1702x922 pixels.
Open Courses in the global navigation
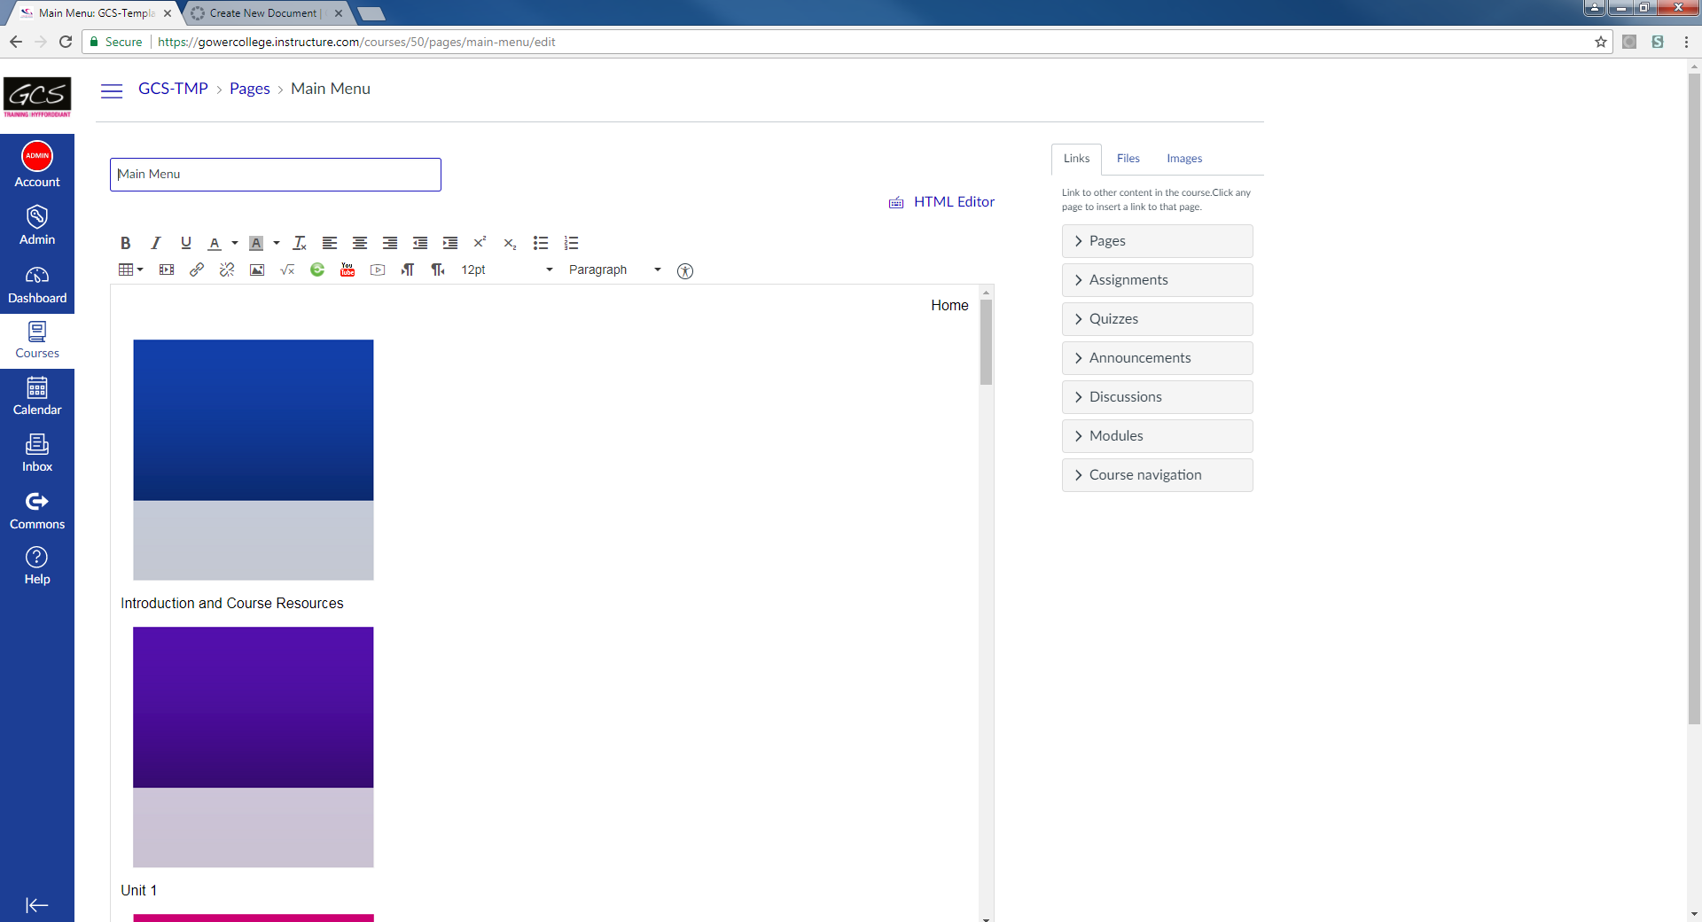pyautogui.click(x=37, y=340)
